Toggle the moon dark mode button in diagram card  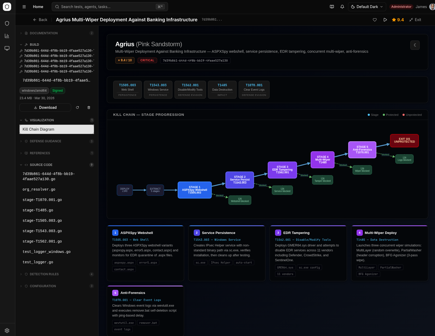(415, 45)
